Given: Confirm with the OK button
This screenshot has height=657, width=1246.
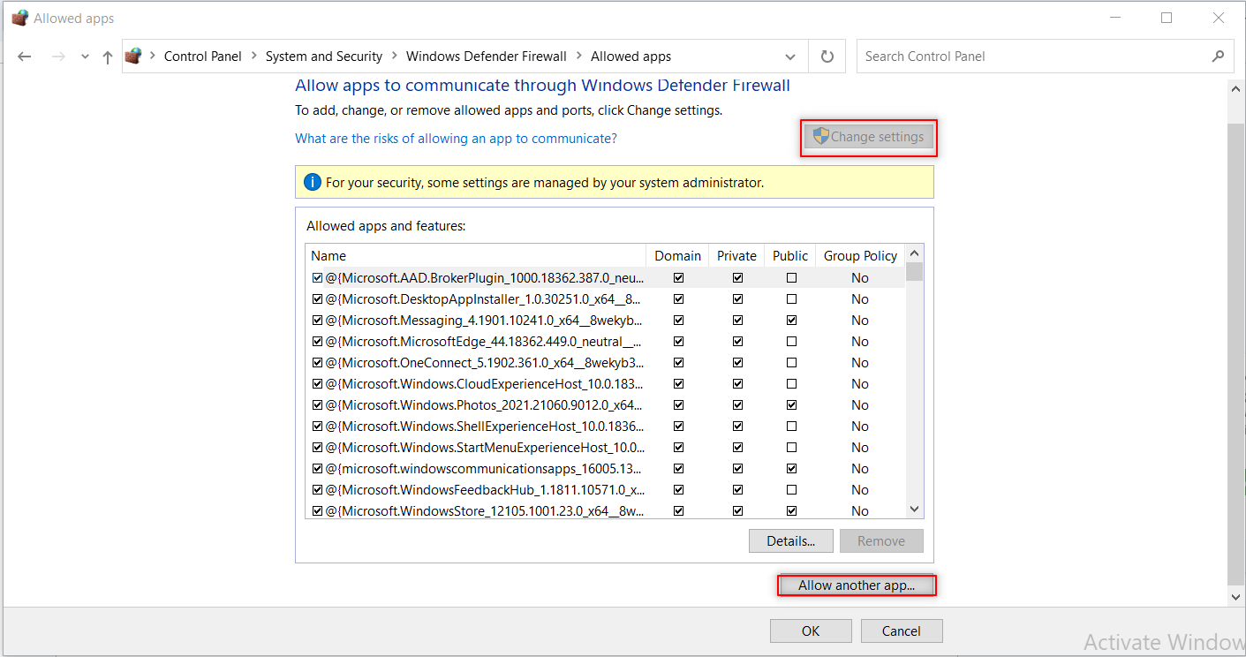Looking at the screenshot, I should [x=811, y=631].
